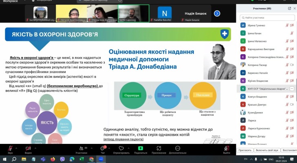Open the Приложения apps icon
This screenshot has width=297, height=163.
159,148
